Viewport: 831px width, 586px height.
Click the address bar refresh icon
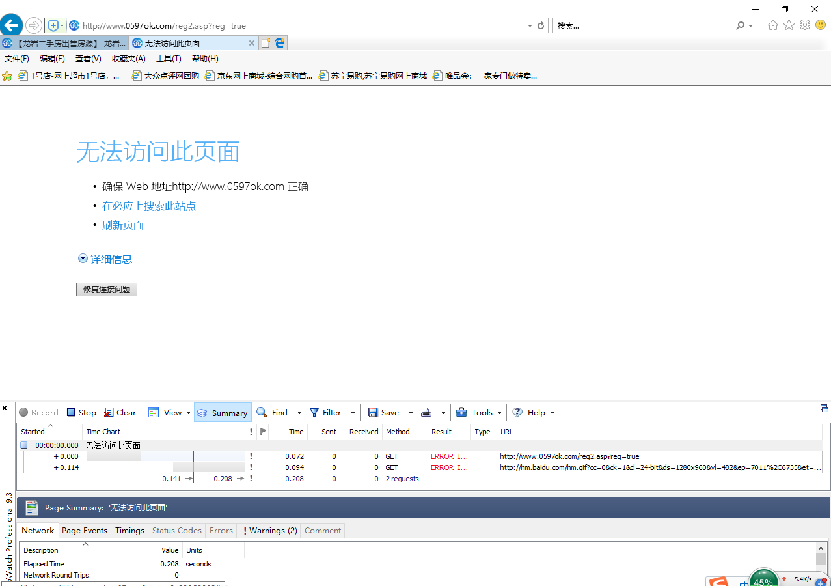(541, 26)
